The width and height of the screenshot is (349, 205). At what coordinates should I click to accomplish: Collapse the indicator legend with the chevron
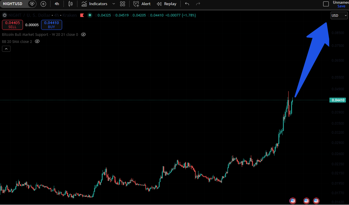click(x=6, y=49)
